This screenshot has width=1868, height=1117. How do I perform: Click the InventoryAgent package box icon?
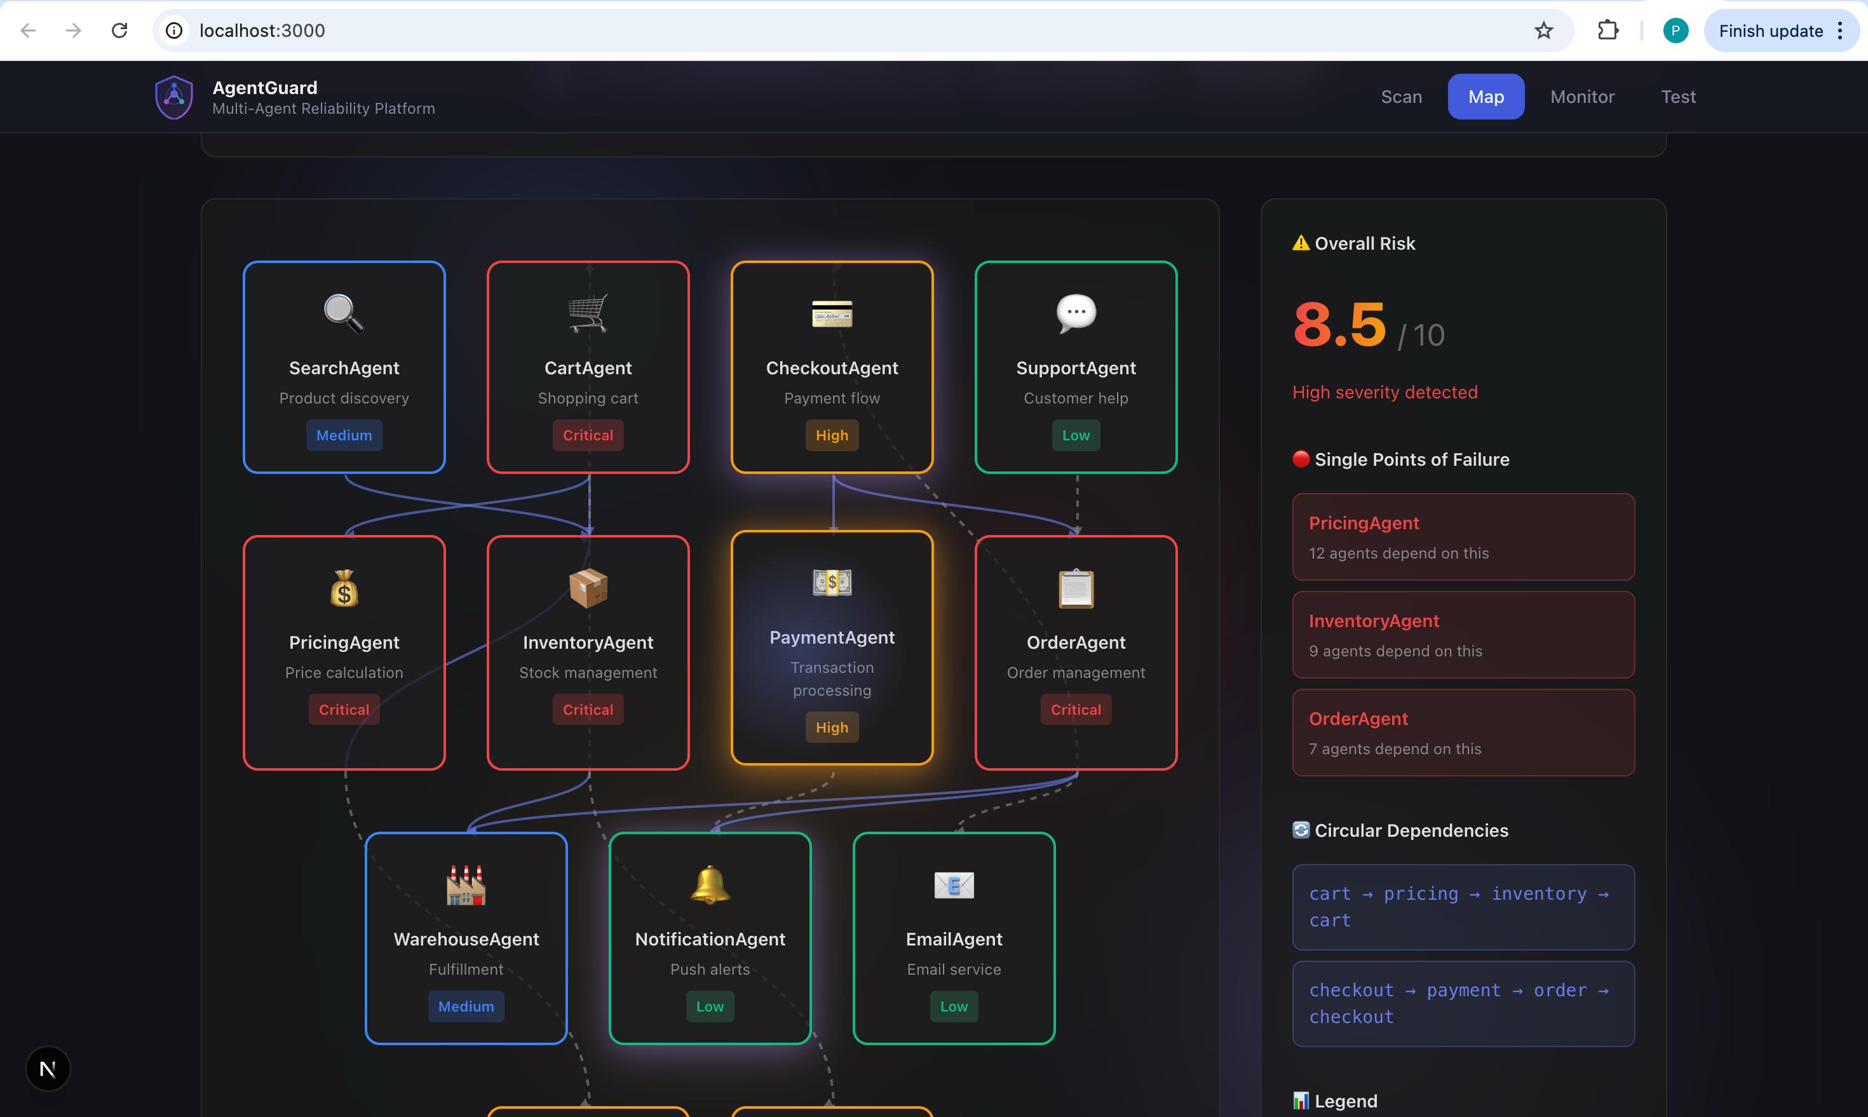[588, 588]
